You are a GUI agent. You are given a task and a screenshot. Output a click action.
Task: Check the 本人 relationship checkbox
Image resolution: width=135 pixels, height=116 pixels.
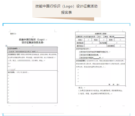point(97,37)
